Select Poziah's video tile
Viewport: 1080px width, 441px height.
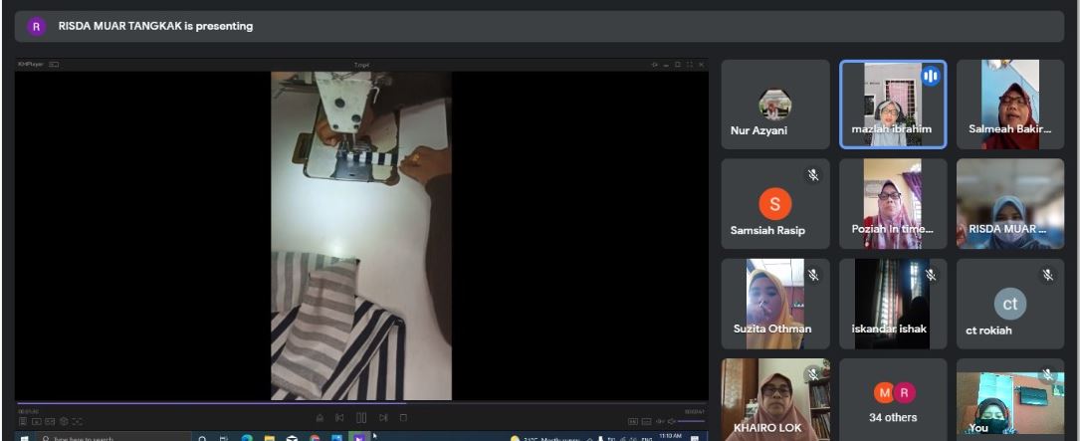(x=892, y=204)
